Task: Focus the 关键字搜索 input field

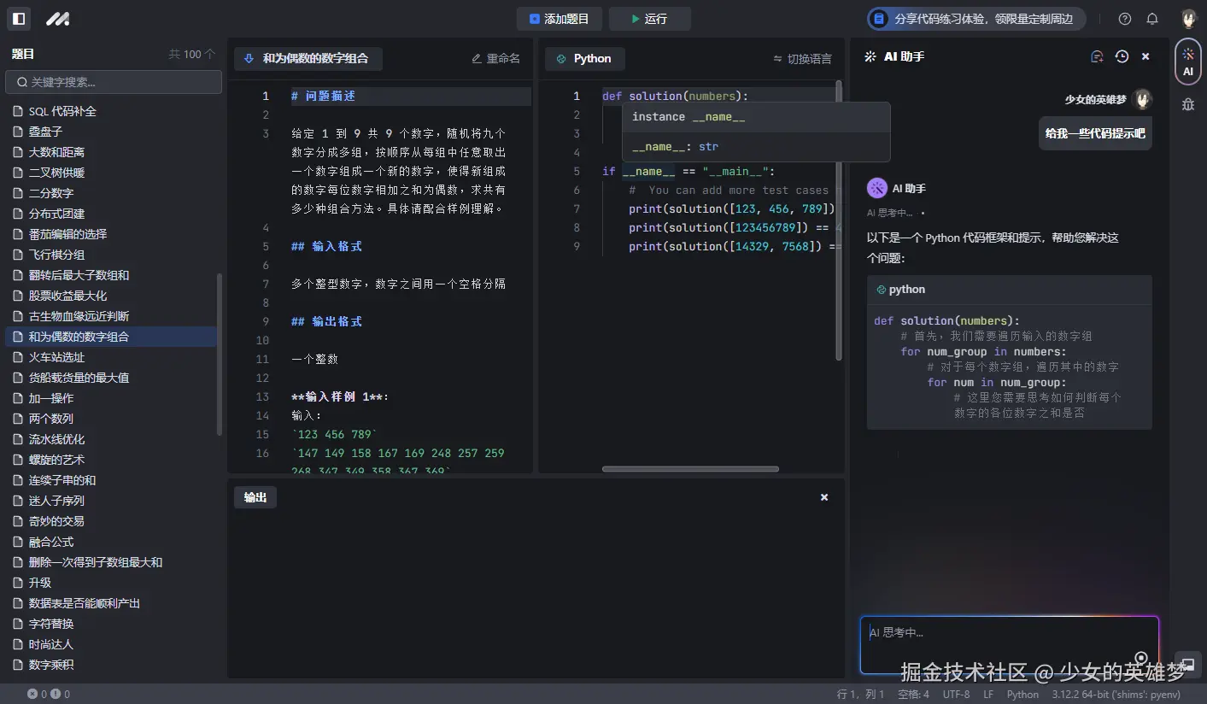Action: pyautogui.click(x=114, y=82)
